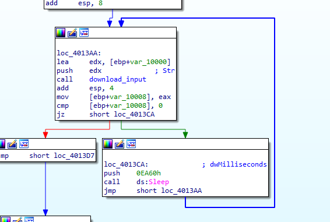Click the 0EA60h push operand
This screenshot has height=222, width=330.
point(149,173)
